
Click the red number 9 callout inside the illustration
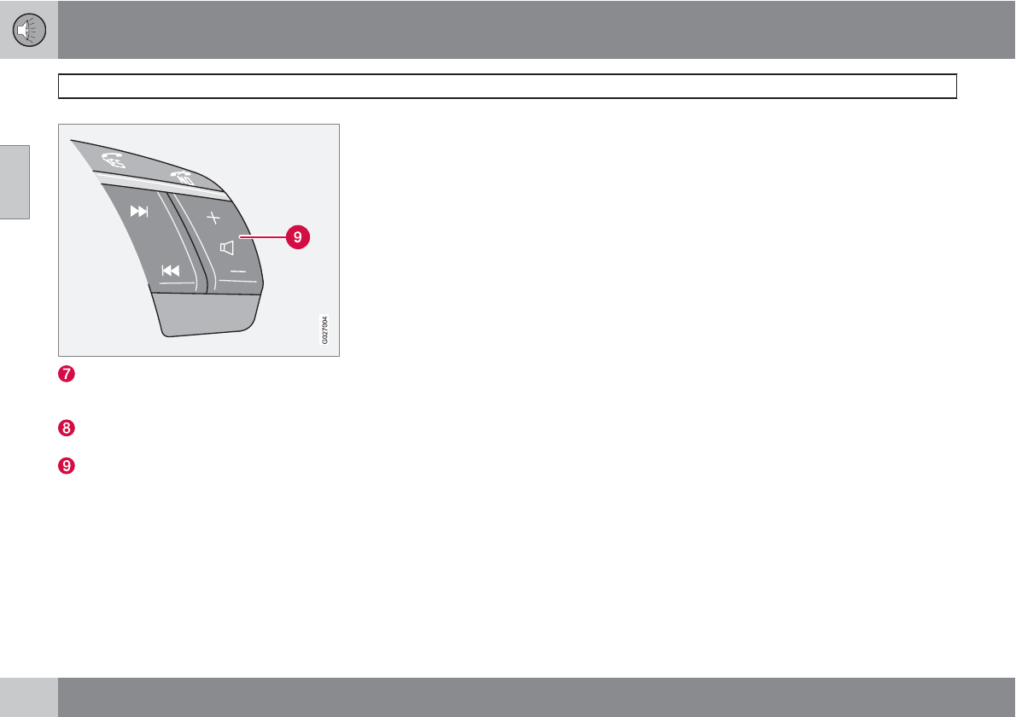[297, 237]
